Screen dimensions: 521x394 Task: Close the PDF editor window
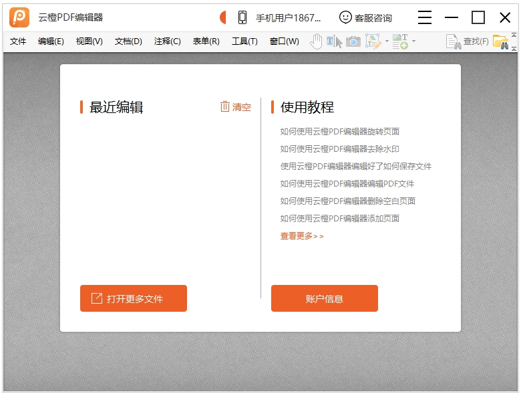505,17
